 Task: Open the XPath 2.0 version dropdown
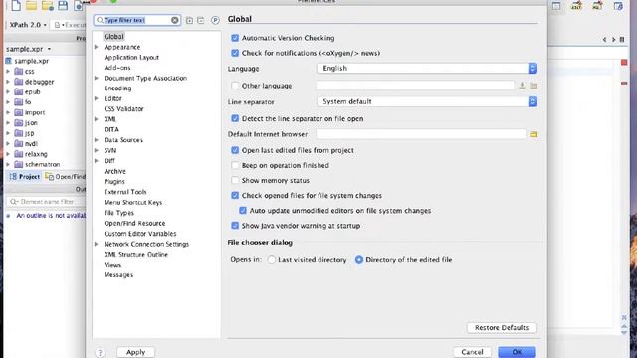pyautogui.click(x=28, y=25)
